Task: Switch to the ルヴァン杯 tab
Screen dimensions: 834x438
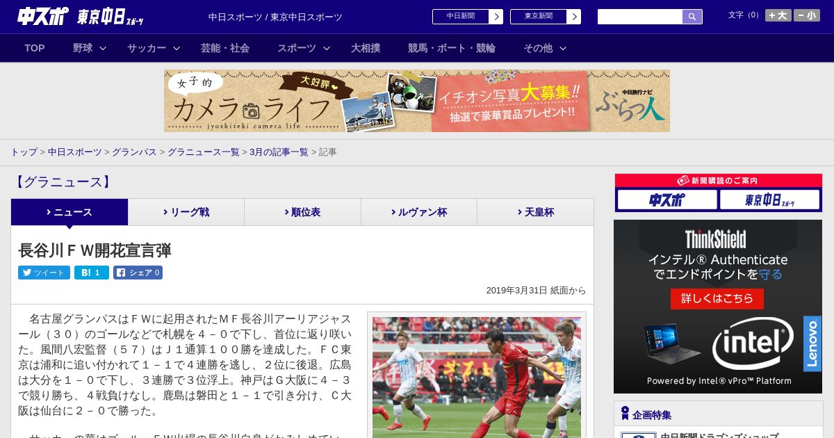Action: point(419,212)
